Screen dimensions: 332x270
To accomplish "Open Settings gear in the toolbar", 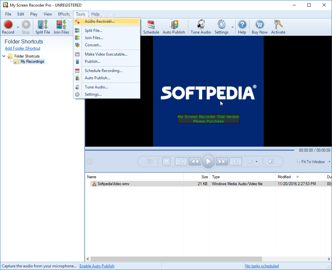I will pyautogui.click(x=222, y=27).
